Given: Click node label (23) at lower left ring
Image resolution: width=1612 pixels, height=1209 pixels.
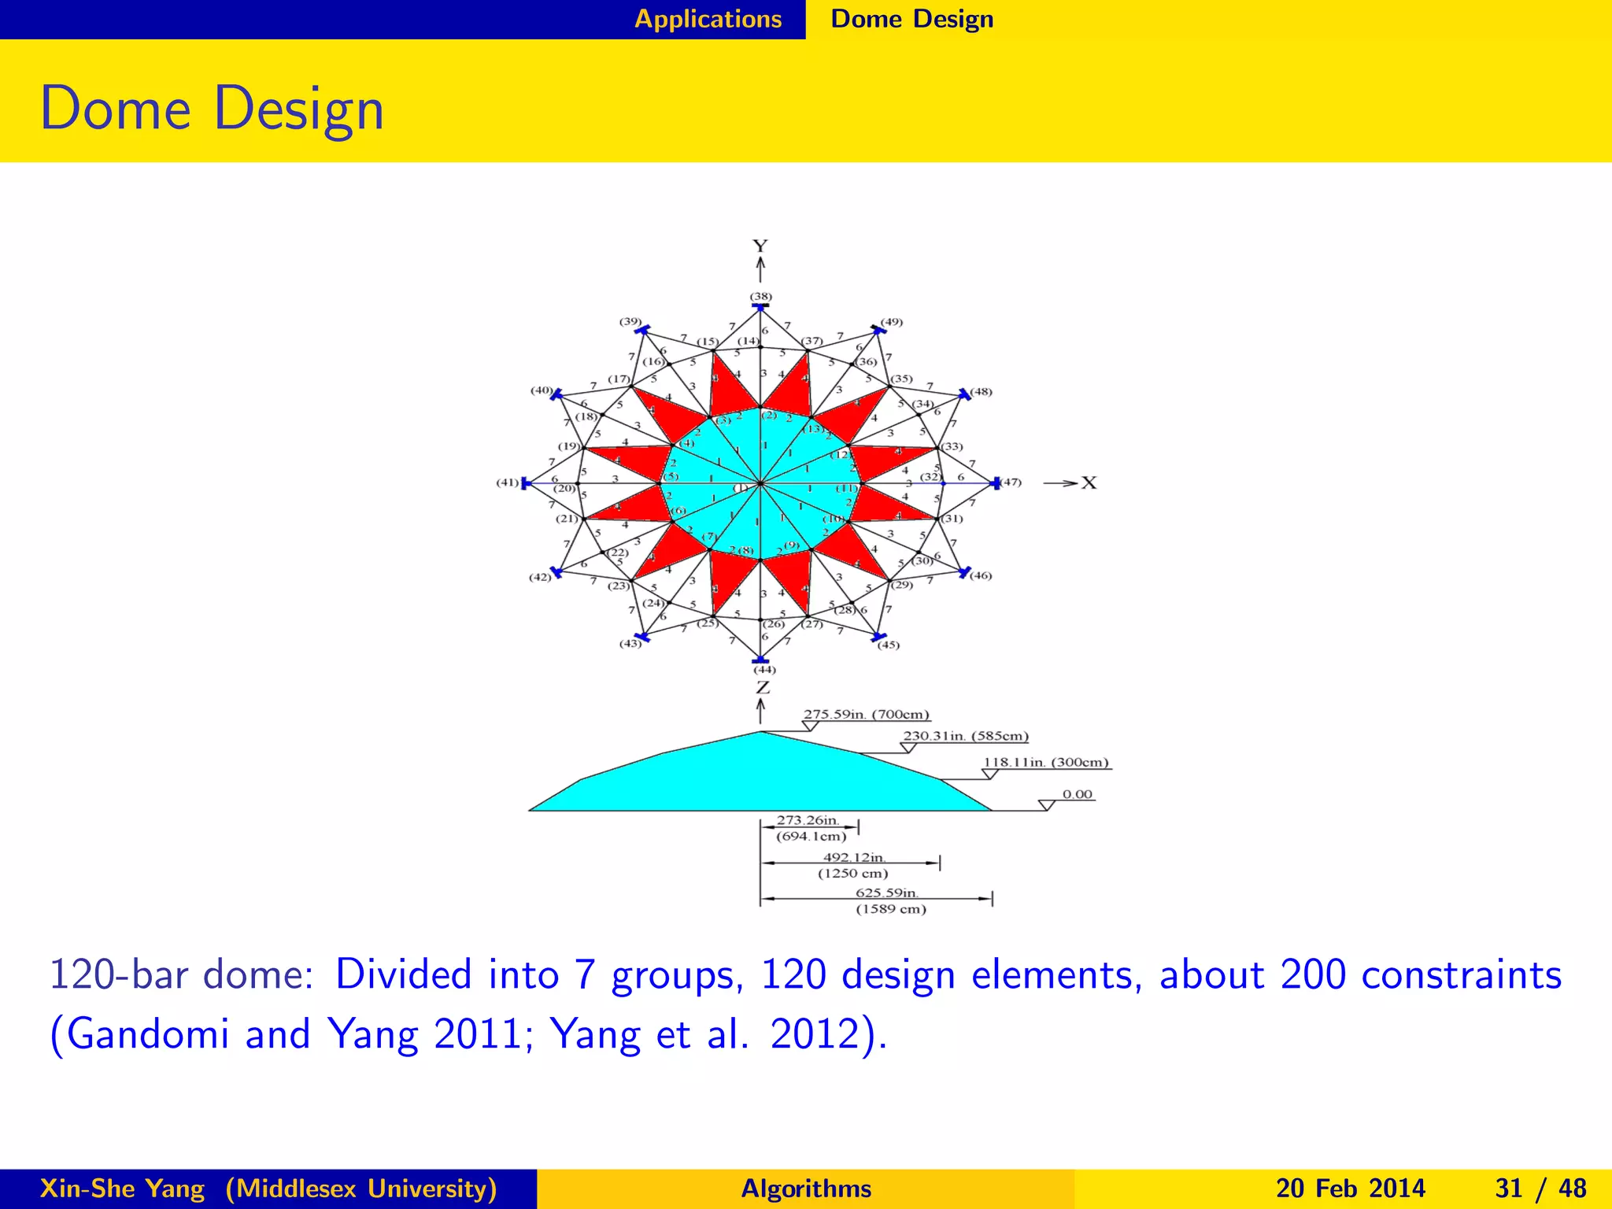Looking at the screenshot, I should (619, 586).
